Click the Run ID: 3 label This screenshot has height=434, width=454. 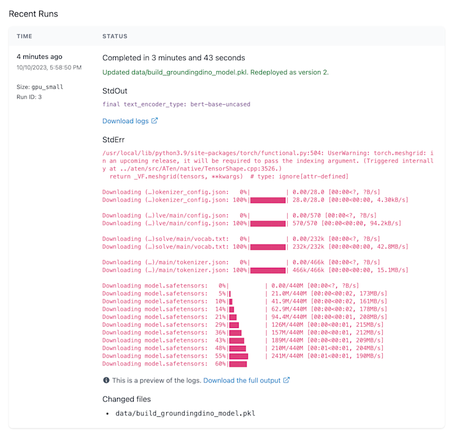pos(29,97)
